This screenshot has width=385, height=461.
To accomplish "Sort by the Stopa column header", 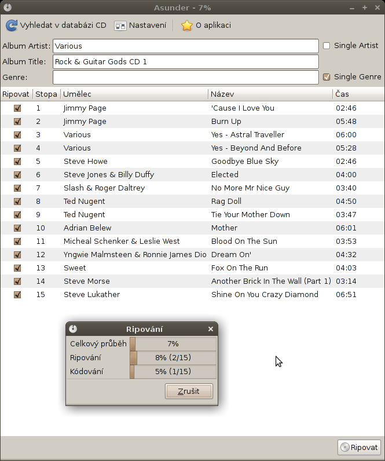I will point(46,94).
